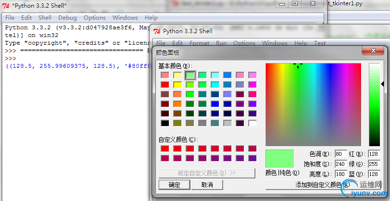Cancel with the 取消 button
This screenshot has width=390, height=201.
point(207,185)
